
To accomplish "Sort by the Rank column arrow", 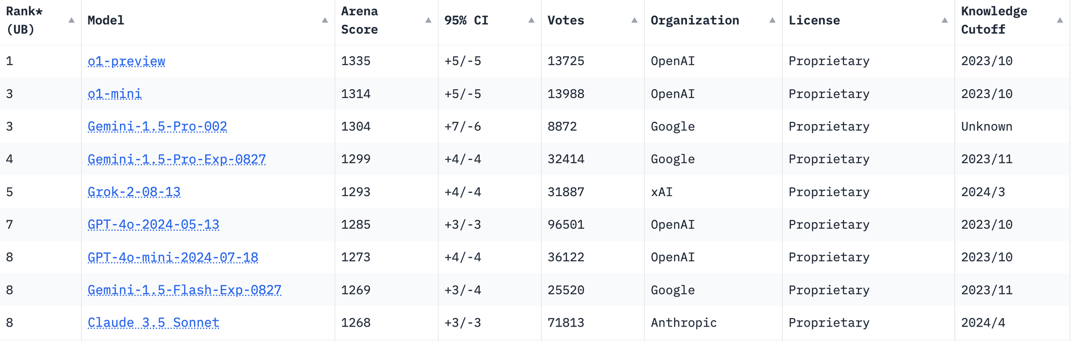I will (71, 20).
